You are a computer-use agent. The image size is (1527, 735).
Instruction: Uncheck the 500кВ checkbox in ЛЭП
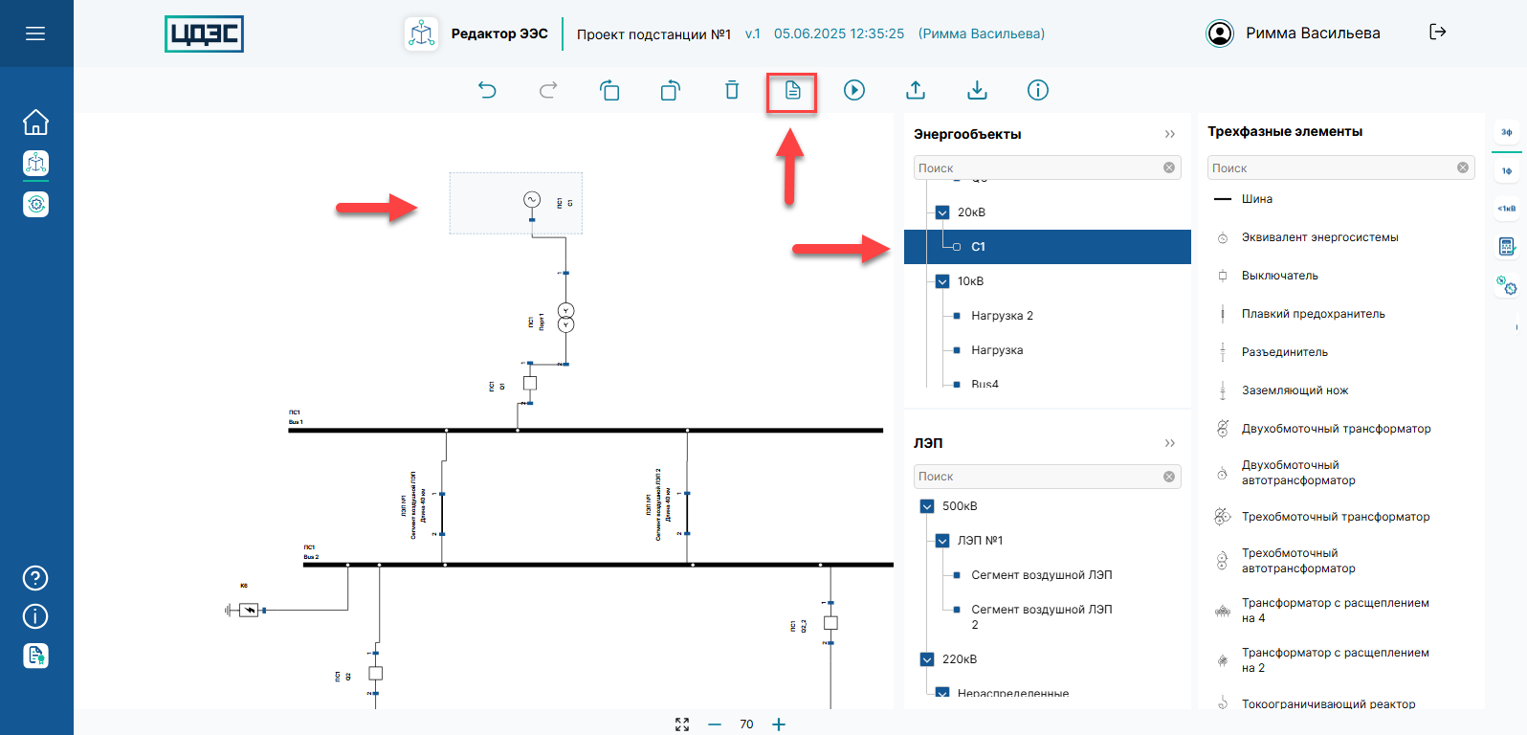tap(927, 506)
